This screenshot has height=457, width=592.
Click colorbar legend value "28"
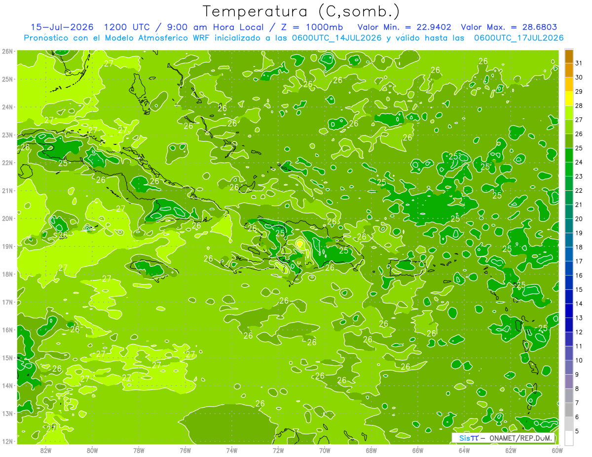click(x=579, y=105)
